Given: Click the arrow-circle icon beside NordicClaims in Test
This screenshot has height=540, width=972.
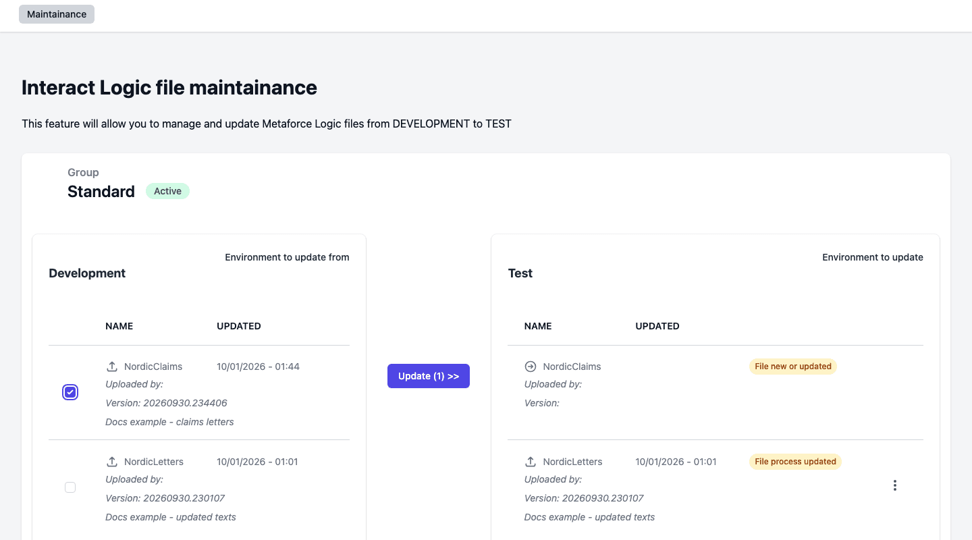Looking at the screenshot, I should tap(531, 367).
